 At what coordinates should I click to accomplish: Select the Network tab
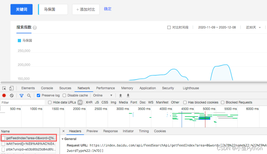[x=84, y=88]
